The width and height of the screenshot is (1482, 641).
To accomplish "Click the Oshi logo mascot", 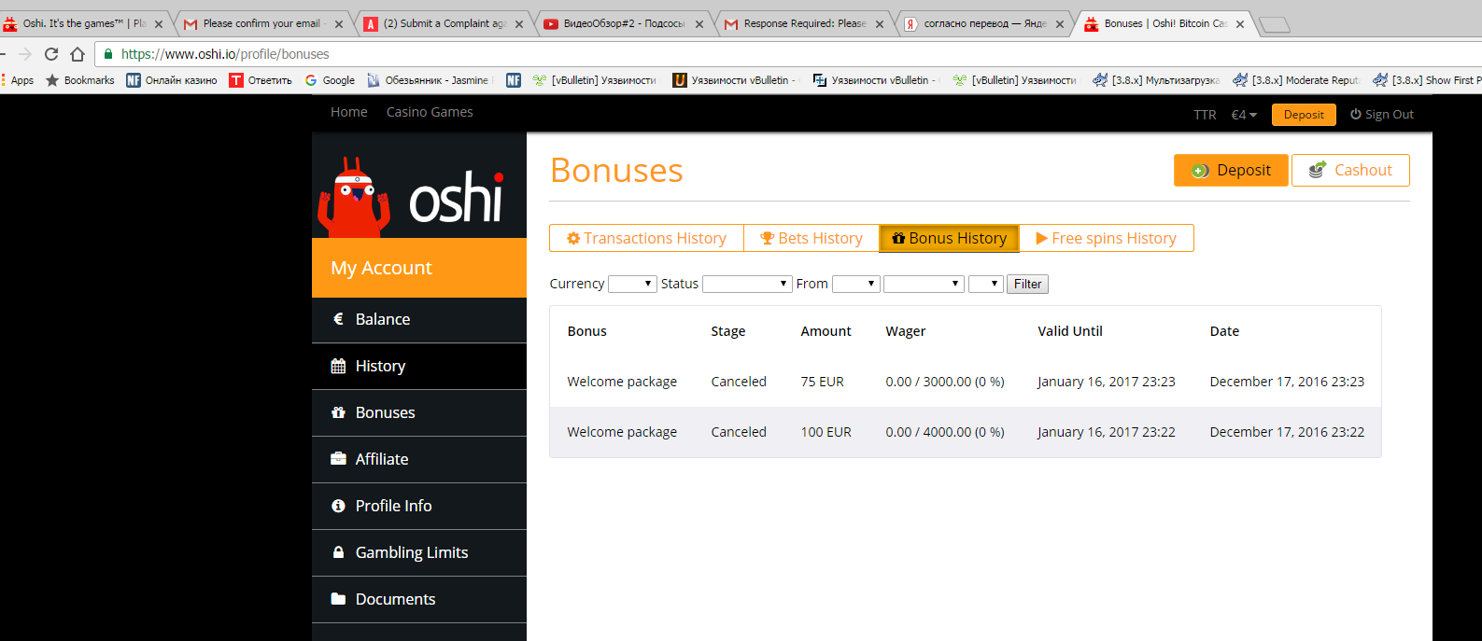I will pos(353,196).
